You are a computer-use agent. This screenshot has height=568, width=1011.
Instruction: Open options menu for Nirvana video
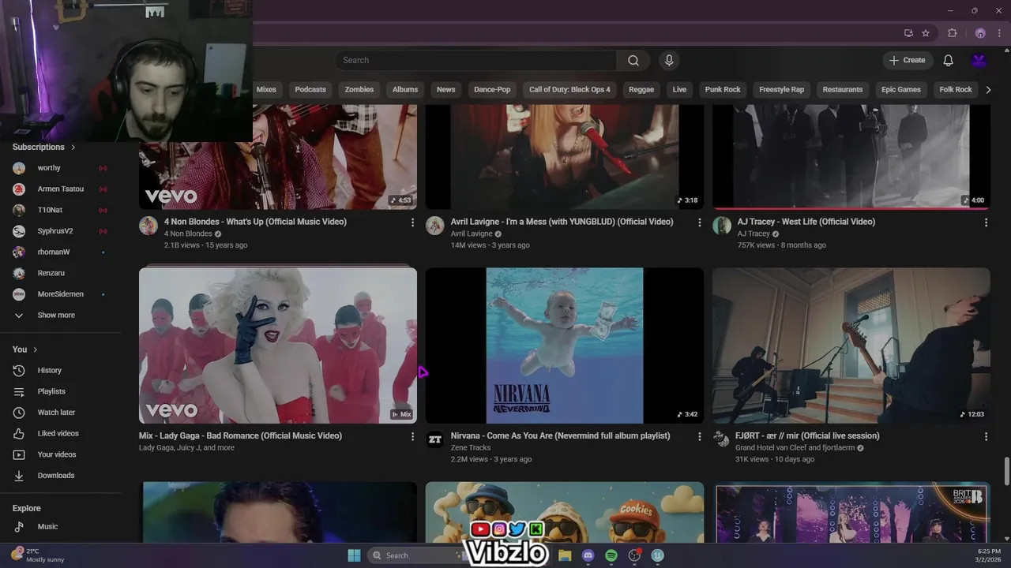click(x=699, y=436)
